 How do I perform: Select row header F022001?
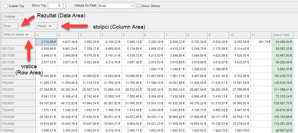tap(18, 83)
